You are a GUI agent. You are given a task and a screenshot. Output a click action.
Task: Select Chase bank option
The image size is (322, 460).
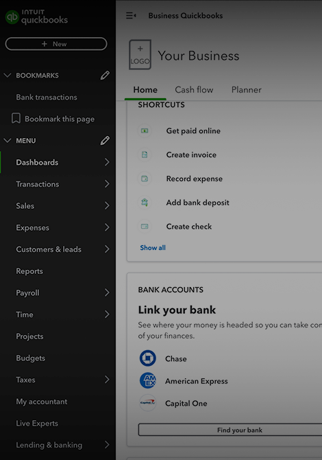pos(175,358)
